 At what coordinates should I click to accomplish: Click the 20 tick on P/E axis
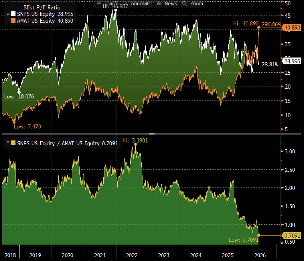(288, 87)
